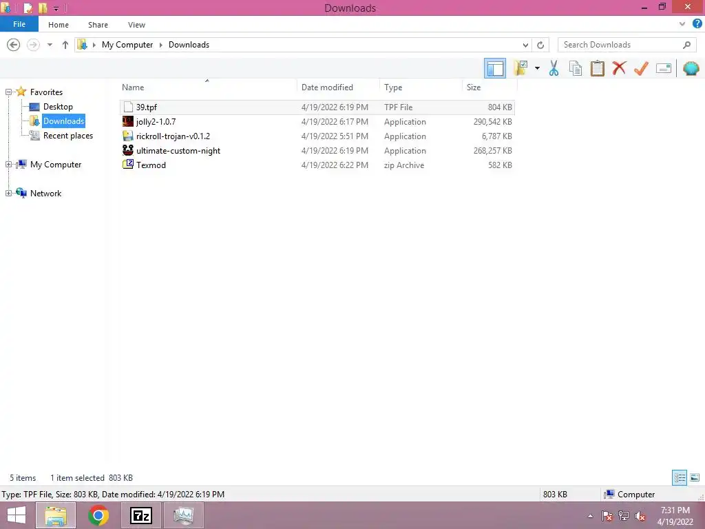Toggle the navigation pane layout button
Screen dimensions: 705x529
tap(494, 68)
